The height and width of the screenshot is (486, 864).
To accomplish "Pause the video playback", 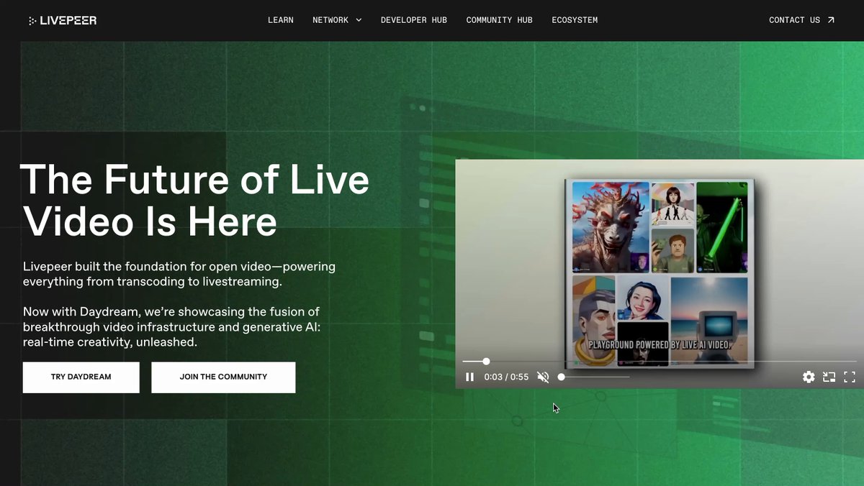I will [x=469, y=377].
